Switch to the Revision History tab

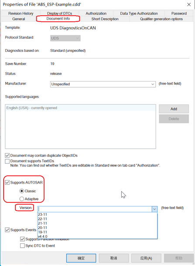coord(21,14)
